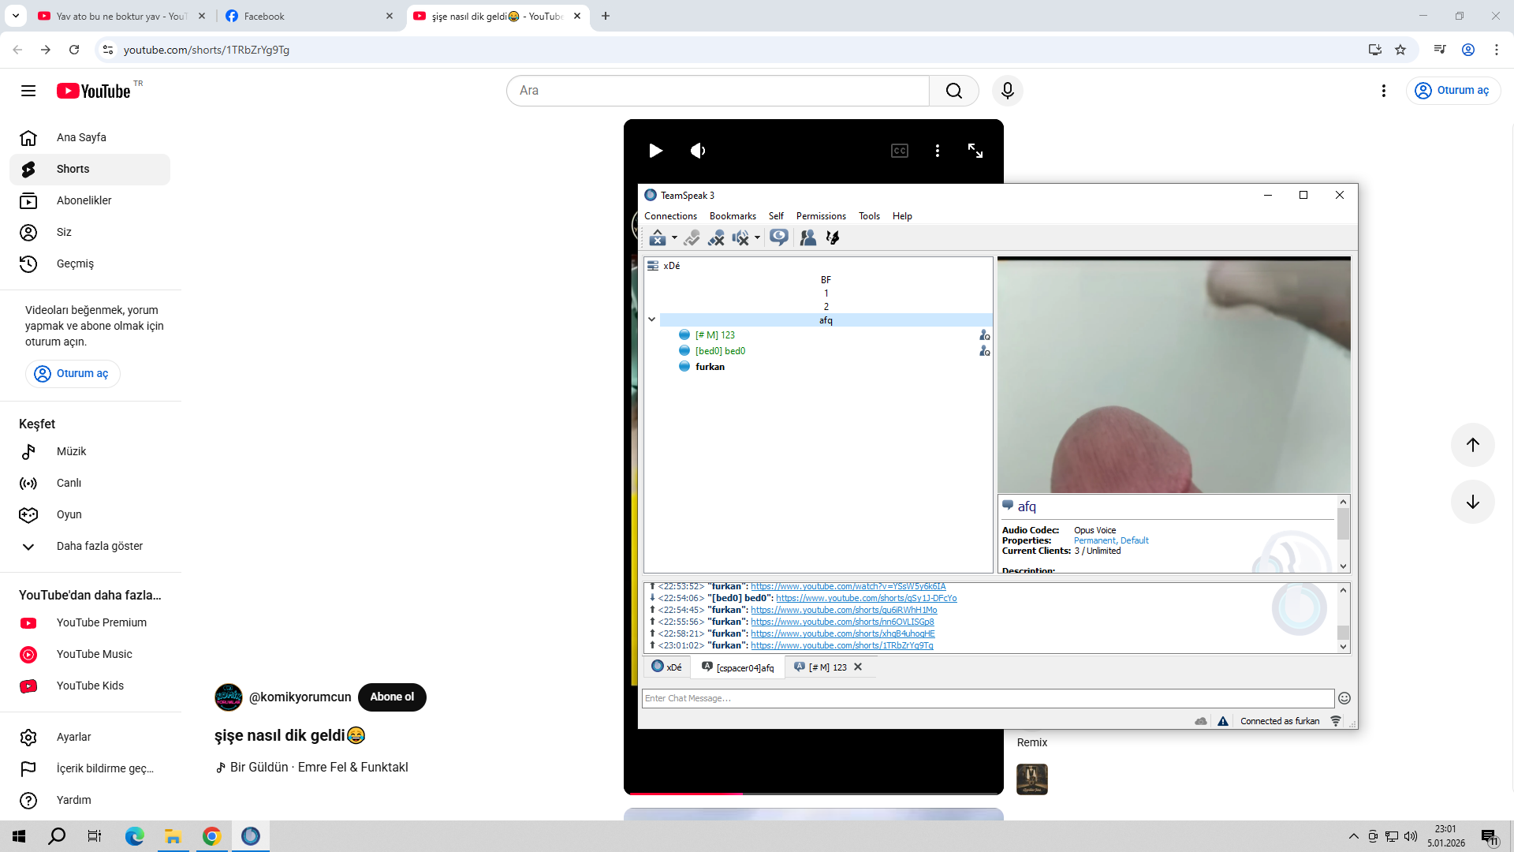
Task: Toggle away status in TeamSpeak toolbar
Action: click(x=658, y=237)
